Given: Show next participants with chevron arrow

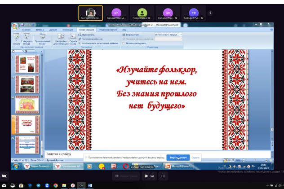Looking at the screenshot, I should tap(210, 13).
